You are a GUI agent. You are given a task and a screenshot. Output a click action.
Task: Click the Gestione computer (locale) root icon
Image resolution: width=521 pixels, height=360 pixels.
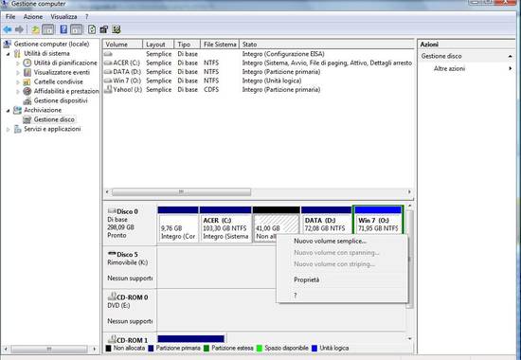pos(7,44)
